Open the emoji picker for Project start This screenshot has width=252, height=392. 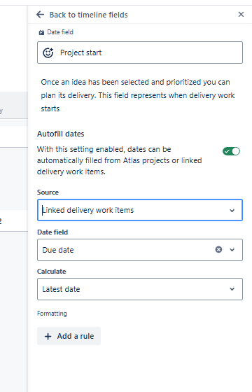48,52
